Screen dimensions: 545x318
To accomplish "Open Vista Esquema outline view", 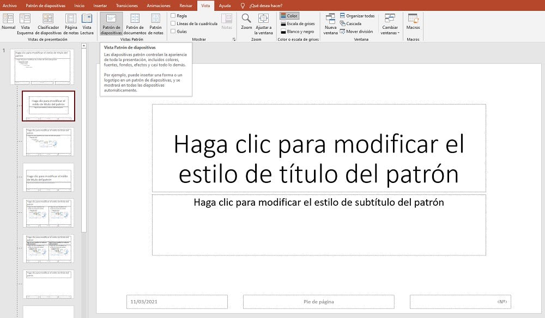I will [x=25, y=22].
